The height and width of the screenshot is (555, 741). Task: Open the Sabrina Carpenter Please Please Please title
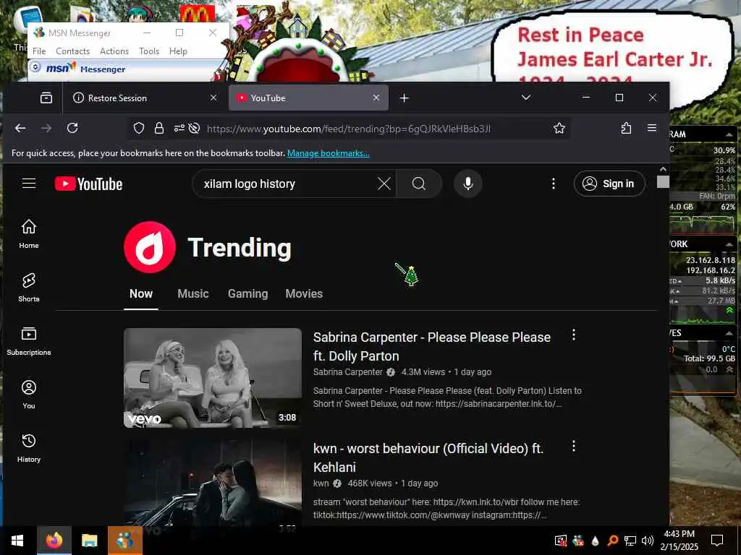click(x=432, y=346)
